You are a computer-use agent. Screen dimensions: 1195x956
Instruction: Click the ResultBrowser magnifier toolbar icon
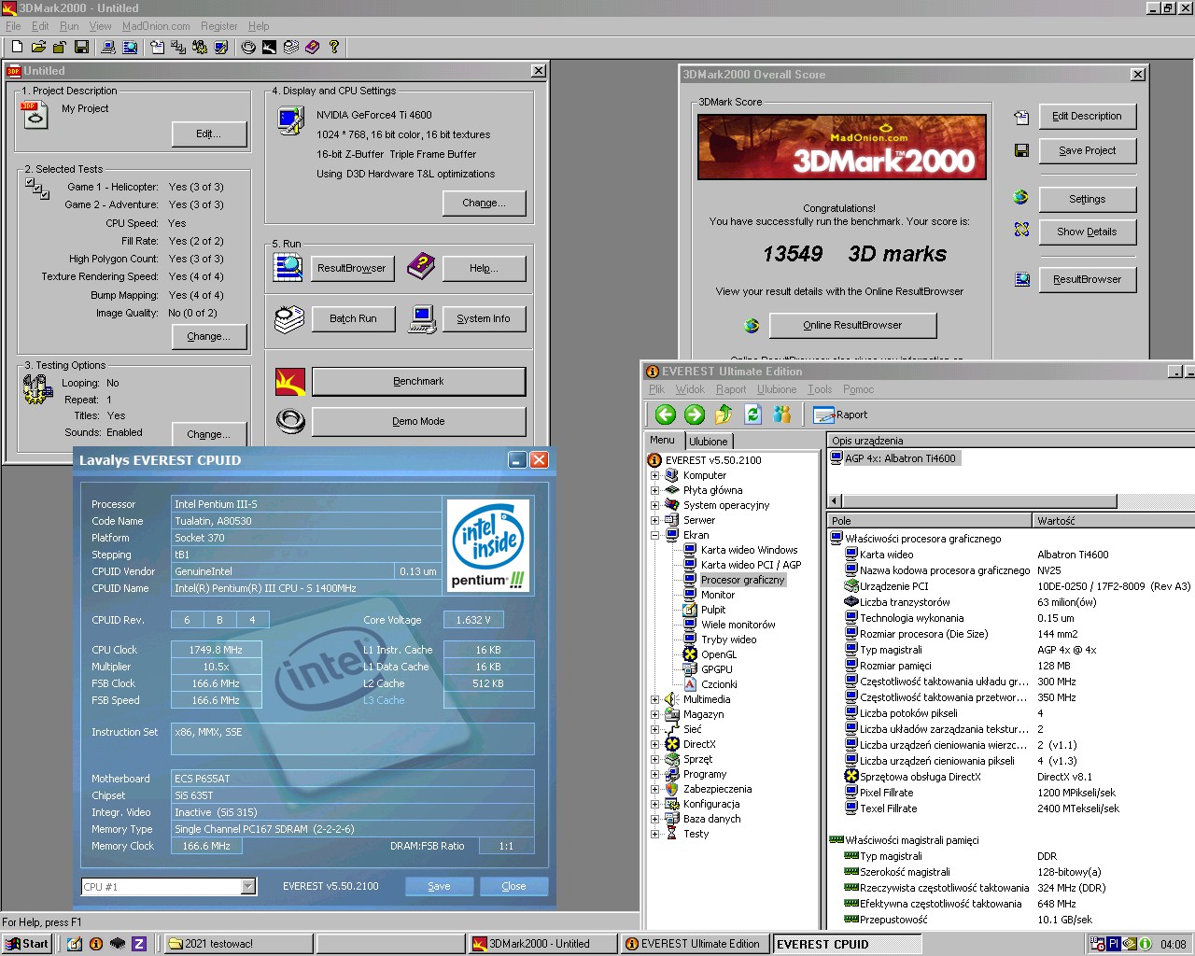point(130,47)
